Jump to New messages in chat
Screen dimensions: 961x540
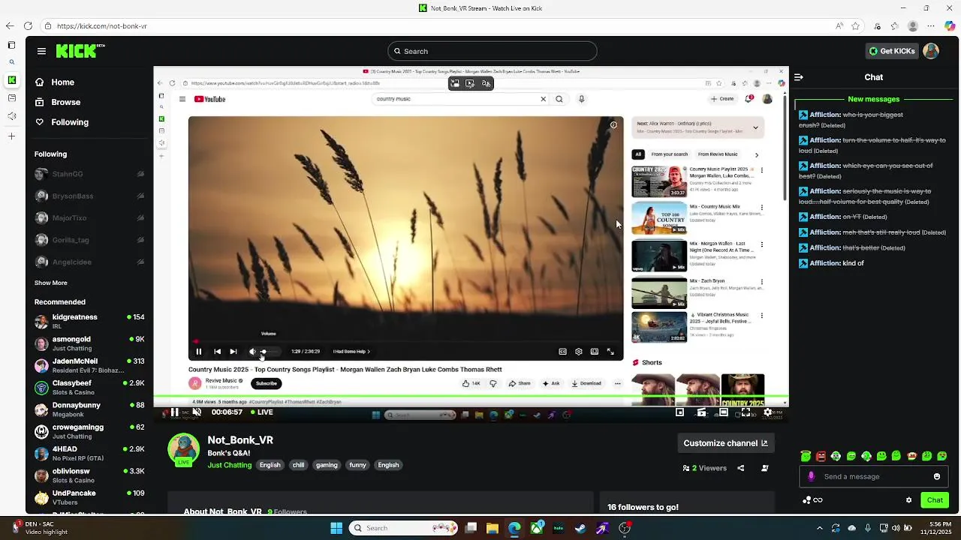tap(873, 99)
